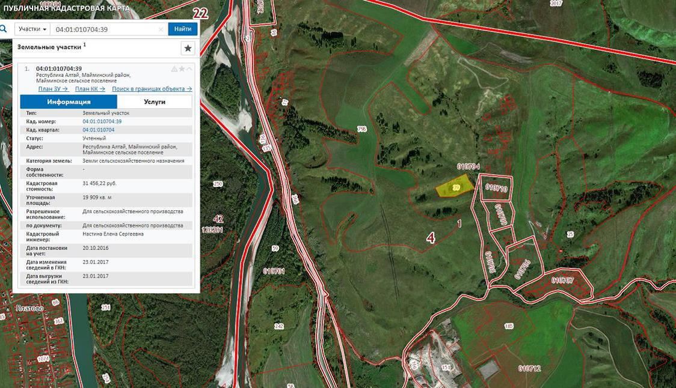Click the magnifier search icon

tap(4, 28)
